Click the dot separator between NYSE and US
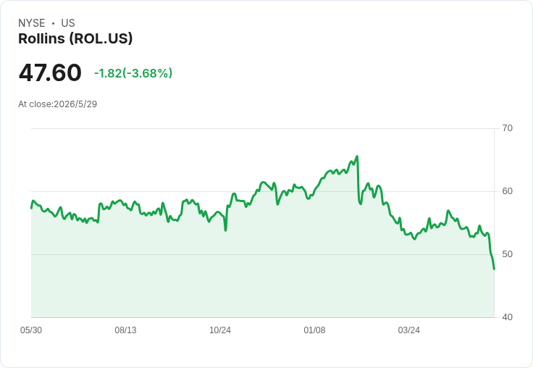 point(53,23)
